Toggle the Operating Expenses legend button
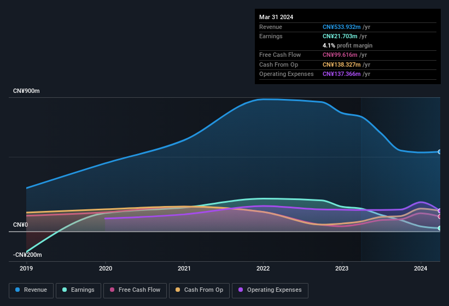 pos(270,290)
